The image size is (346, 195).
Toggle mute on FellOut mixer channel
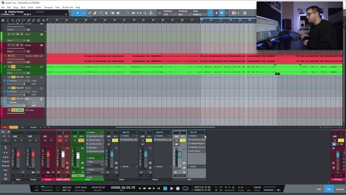tap(60, 140)
